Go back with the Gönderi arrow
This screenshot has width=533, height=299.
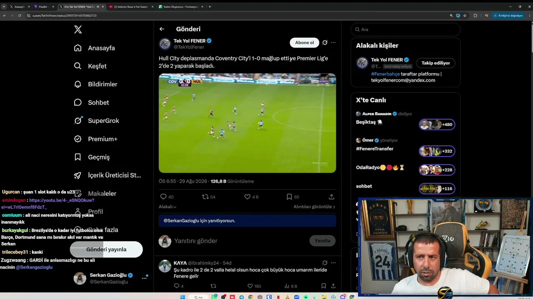(x=162, y=29)
